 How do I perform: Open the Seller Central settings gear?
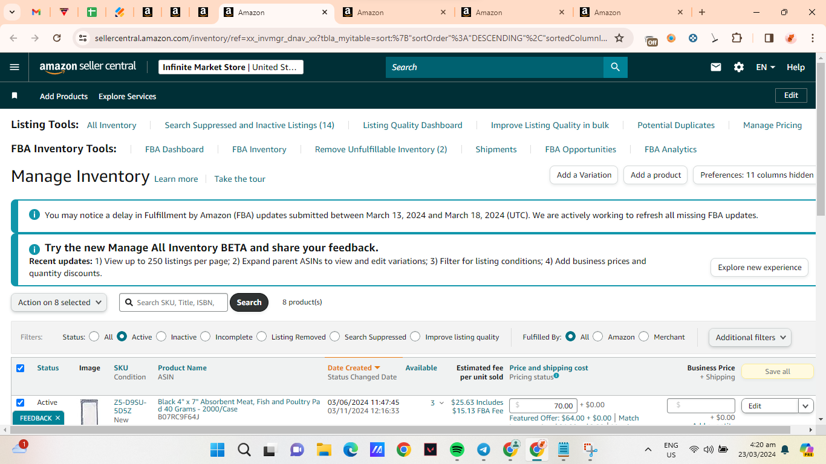(739, 67)
